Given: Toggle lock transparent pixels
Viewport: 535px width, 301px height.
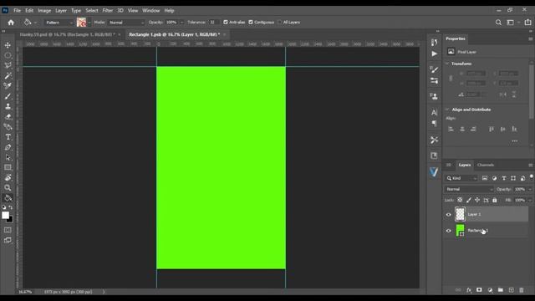Looking at the screenshot, I should [460, 200].
